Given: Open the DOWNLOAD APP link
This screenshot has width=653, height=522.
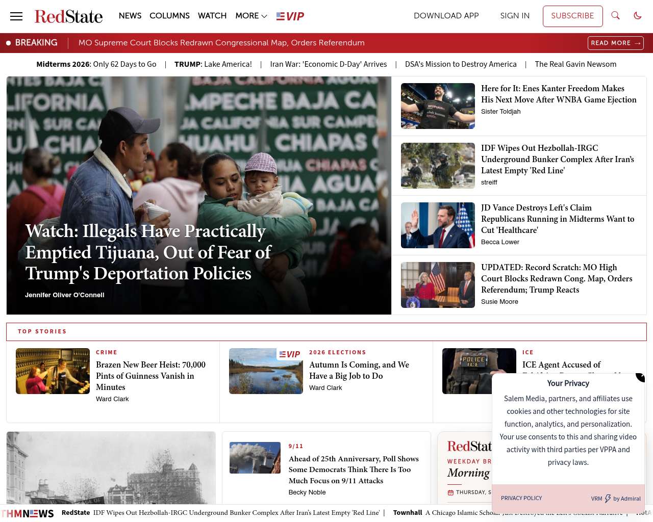Looking at the screenshot, I should (446, 16).
